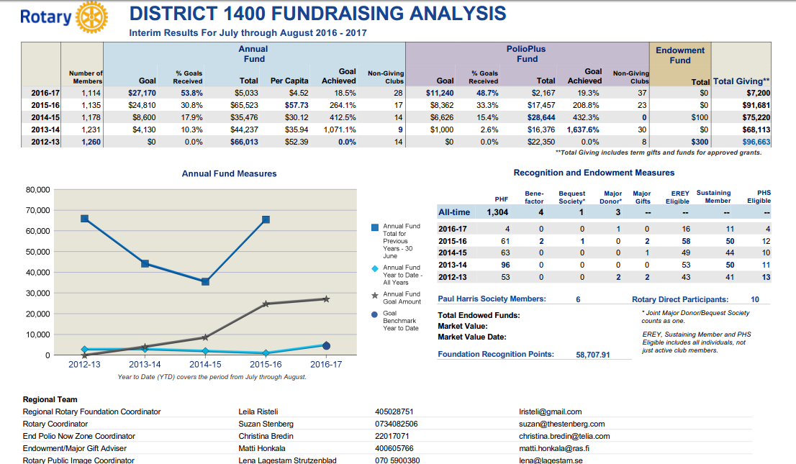The width and height of the screenshot is (796, 464).
Task: Click the Total Giving footnote under table
Action: tap(659, 153)
